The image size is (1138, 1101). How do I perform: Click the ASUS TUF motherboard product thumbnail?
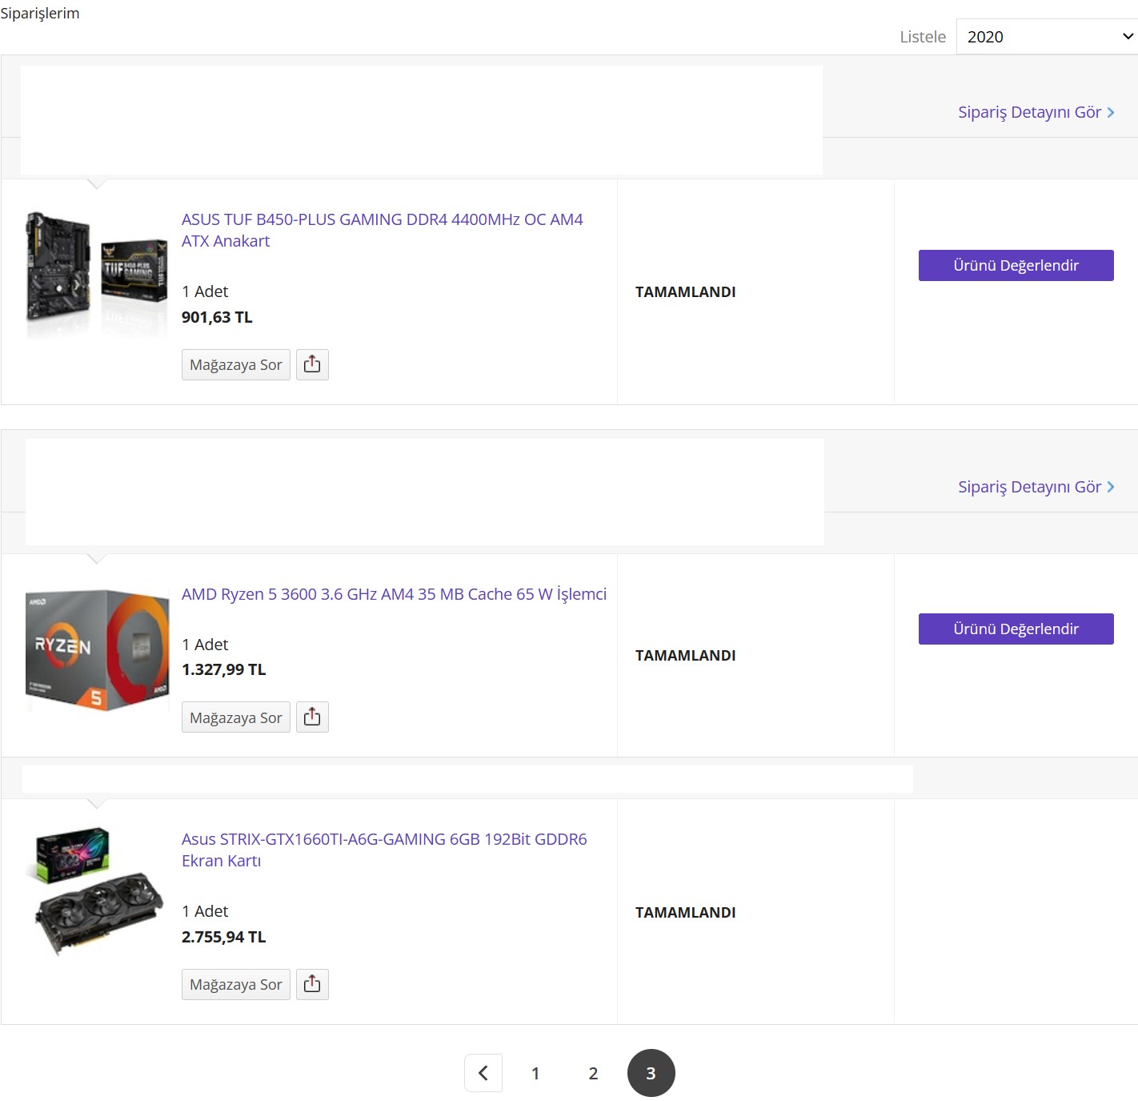pyautogui.click(x=97, y=275)
